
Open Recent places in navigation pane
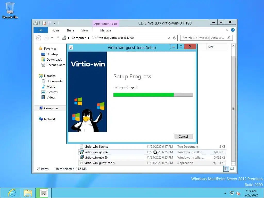[56, 65]
